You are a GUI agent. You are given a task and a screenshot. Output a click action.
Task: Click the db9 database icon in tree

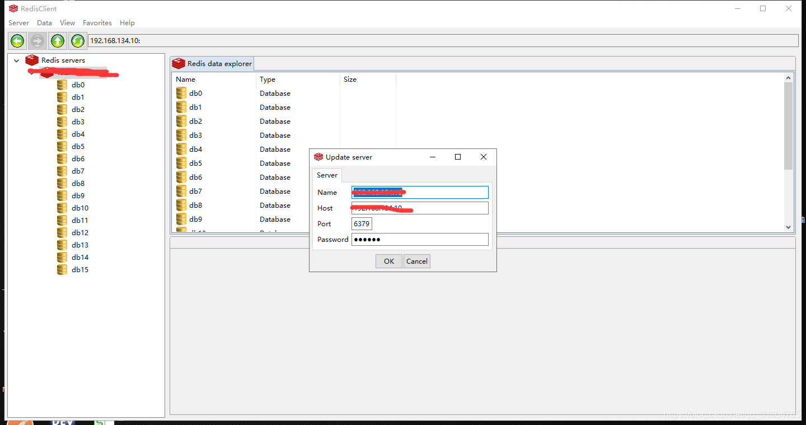click(62, 195)
